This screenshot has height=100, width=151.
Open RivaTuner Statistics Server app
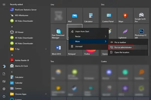coord(23,10)
